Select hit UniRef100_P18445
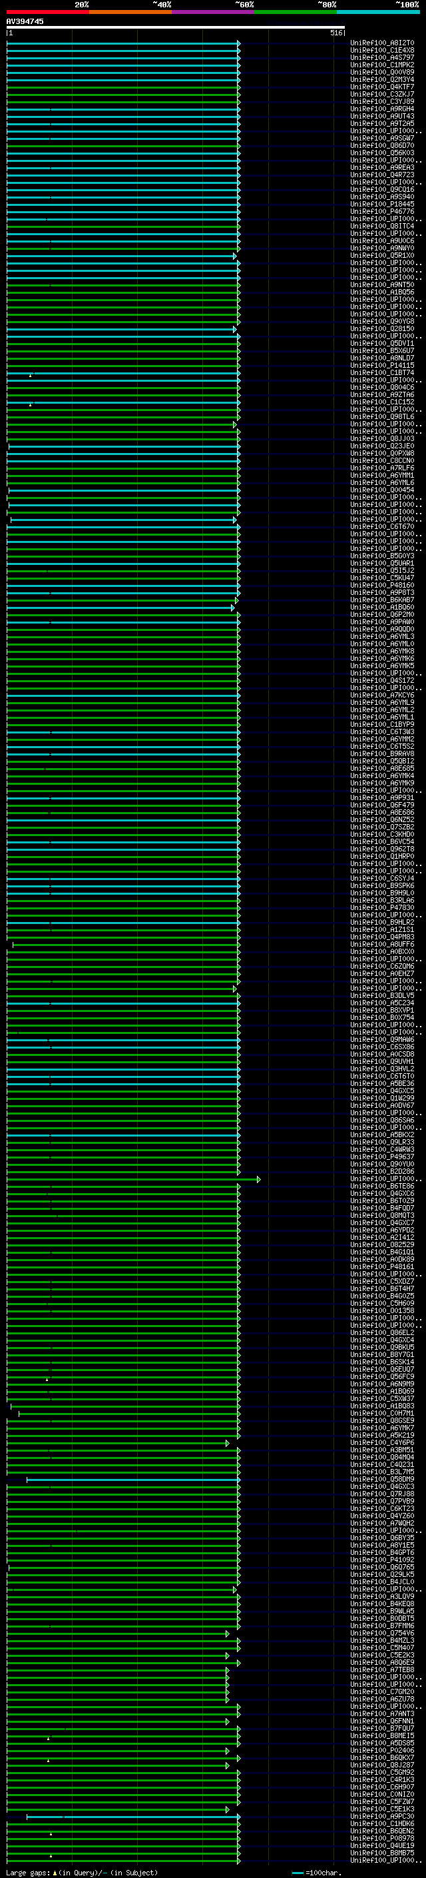This screenshot has width=426, height=1878. pos(382,204)
